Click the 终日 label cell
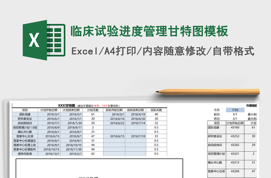The width and height of the screenshot is (271, 178). 217,119
